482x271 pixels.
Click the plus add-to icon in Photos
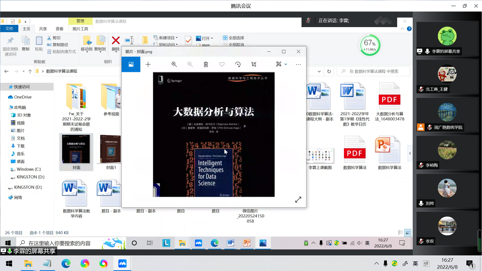point(148,64)
